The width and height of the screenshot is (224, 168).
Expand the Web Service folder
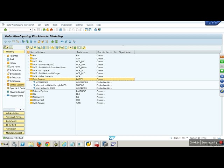tap(28, 103)
